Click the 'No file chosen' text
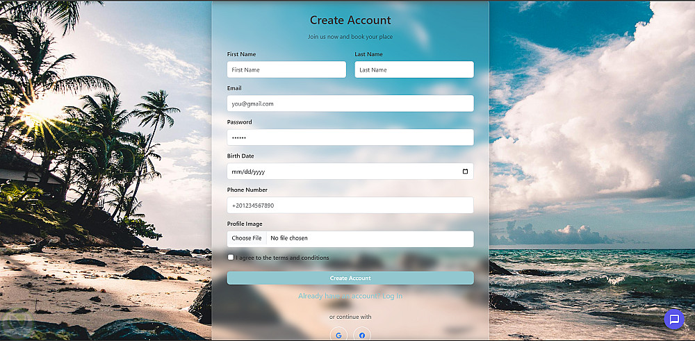 (289, 238)
